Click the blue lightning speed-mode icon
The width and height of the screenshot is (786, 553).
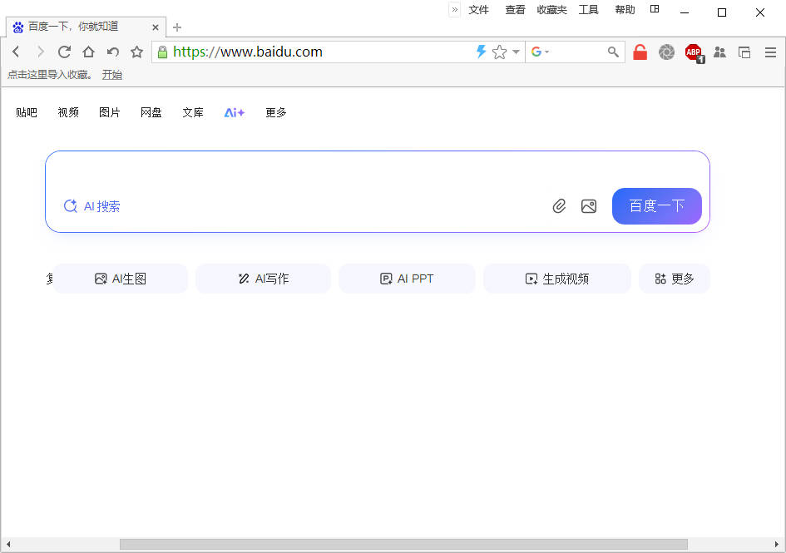pyautogui.click(x=481, y=52)
